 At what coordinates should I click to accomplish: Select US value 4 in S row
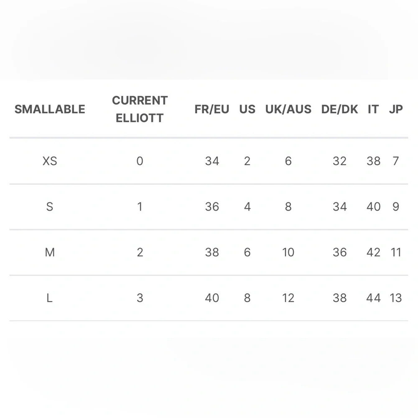(247, 206)
